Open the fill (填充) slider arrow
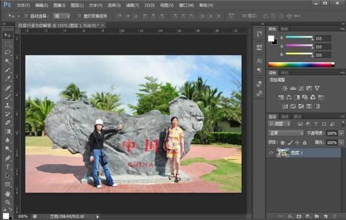Image resolution: width=346 pixels, height=220 pixels. (341, 143)
